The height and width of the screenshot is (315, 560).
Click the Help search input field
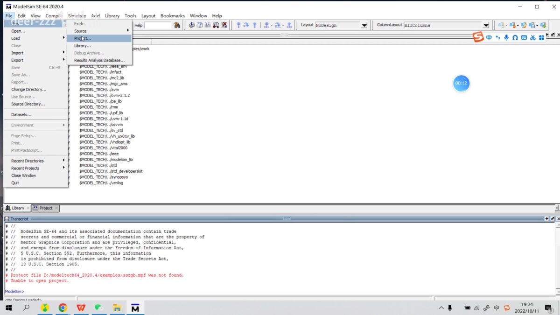[158, 25]
